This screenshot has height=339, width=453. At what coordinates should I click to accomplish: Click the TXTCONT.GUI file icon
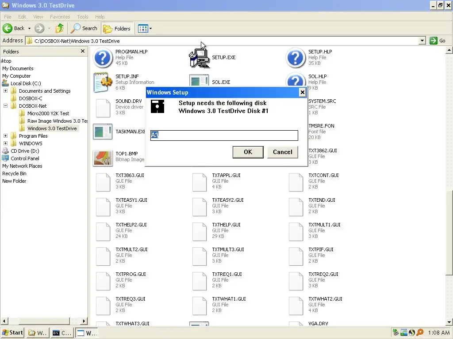(296, 182)
